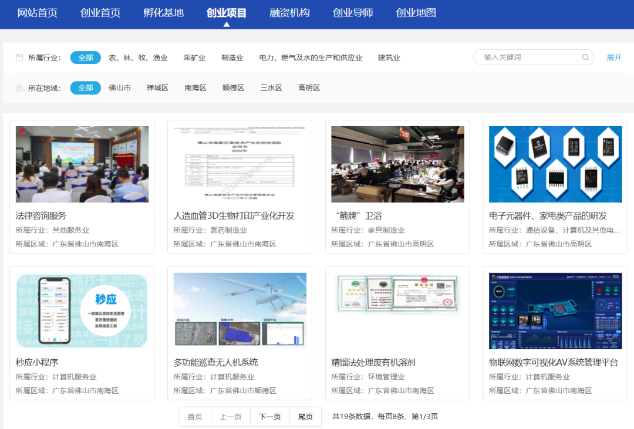Click the 上一页 pagination button
This screenshot has width=634, height=429.
(x=231, y=417)
